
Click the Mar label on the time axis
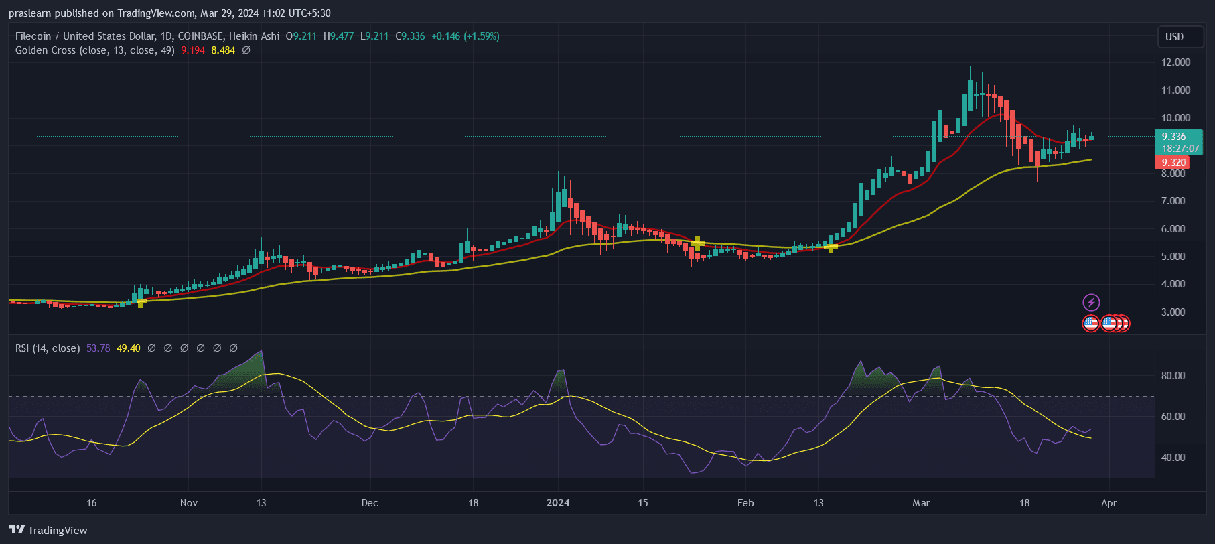coord(921,503)
